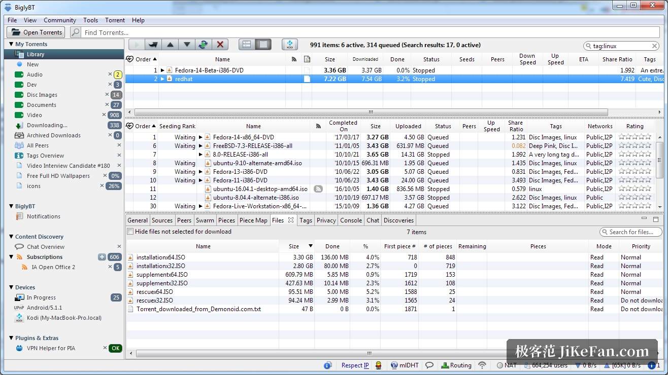Click the move up arrow toolbar icon
The height and width of the screenshot is (375, 668).
click(x=170, y=45)
